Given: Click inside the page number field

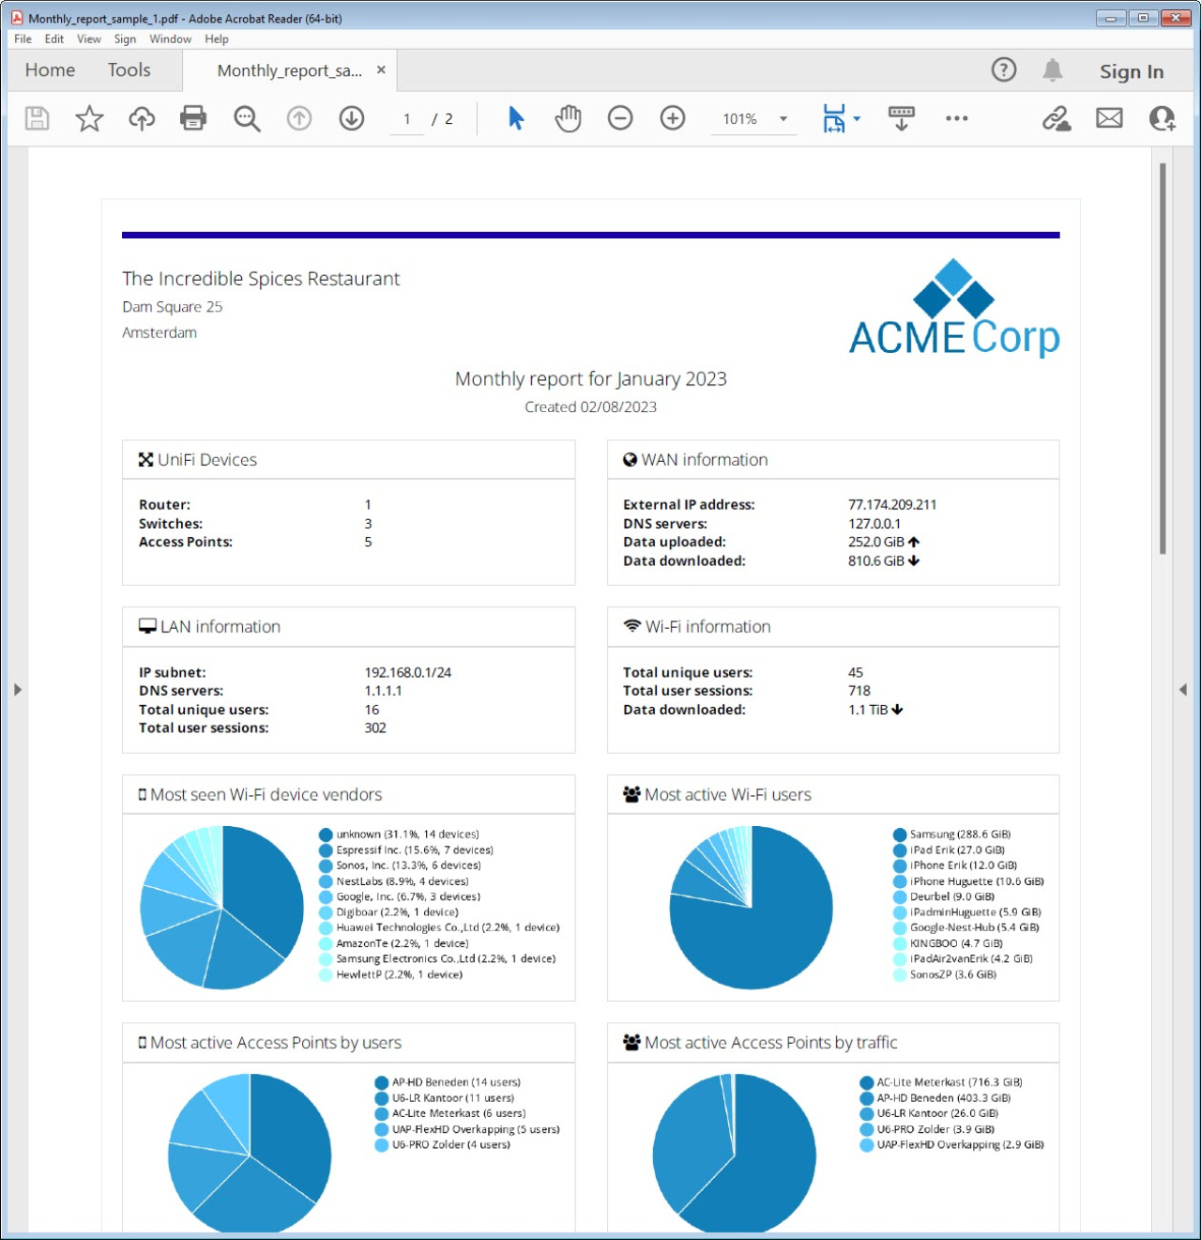Looking at the screenshot, I should 406,119.
